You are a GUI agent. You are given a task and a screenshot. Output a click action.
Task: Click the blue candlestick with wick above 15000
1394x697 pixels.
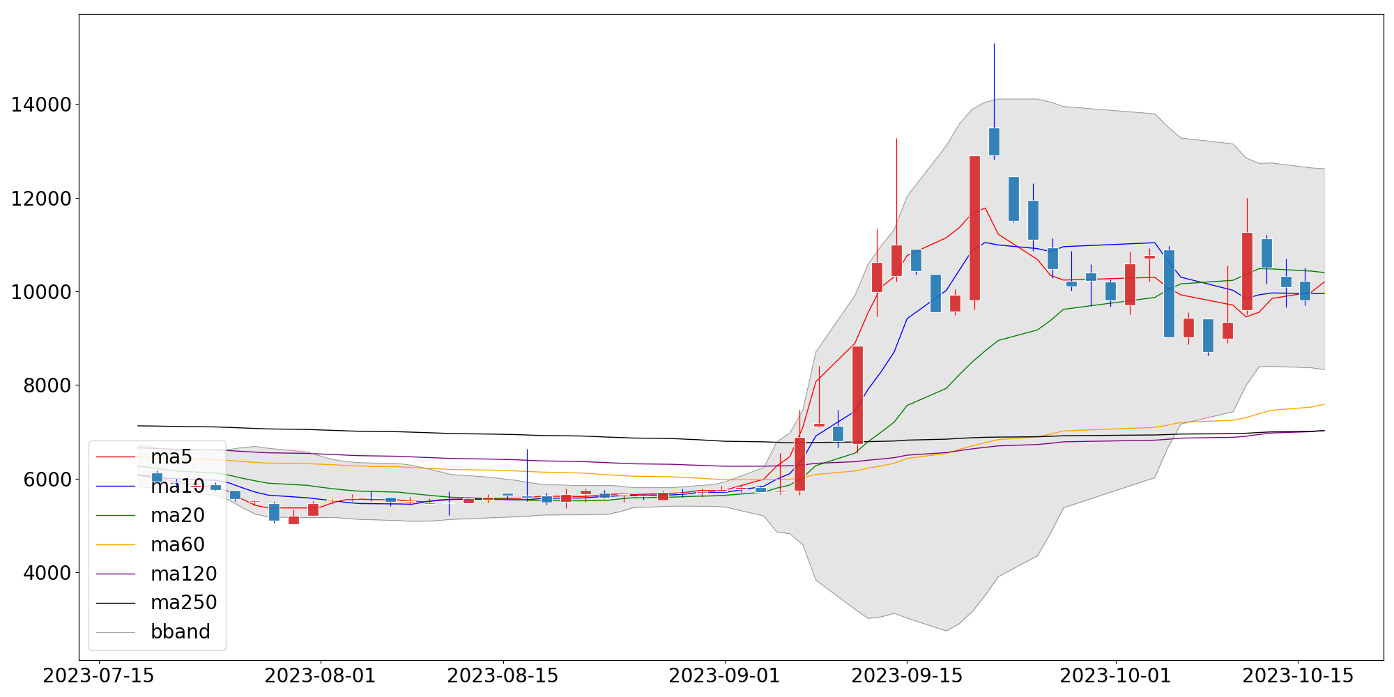coord(994,141)
